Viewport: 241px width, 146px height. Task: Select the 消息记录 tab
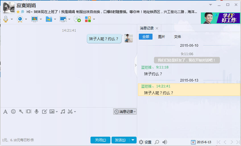coord(147,28)
